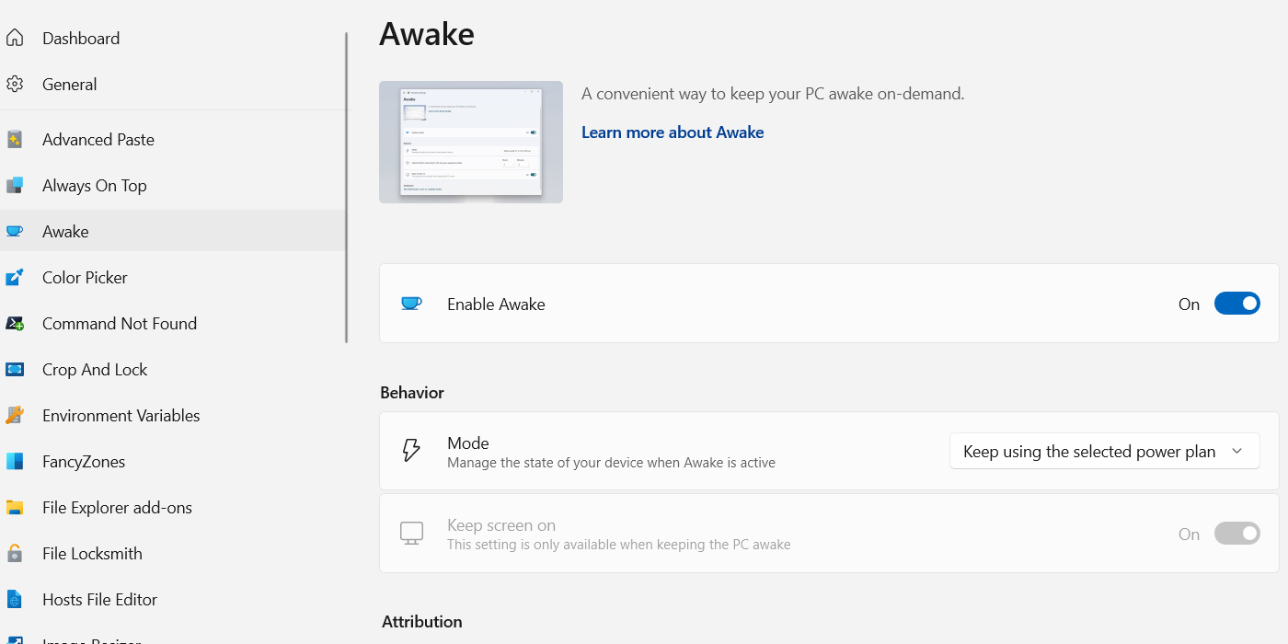Click the Color Picker eyedropper icon

(x=14, y=277)
